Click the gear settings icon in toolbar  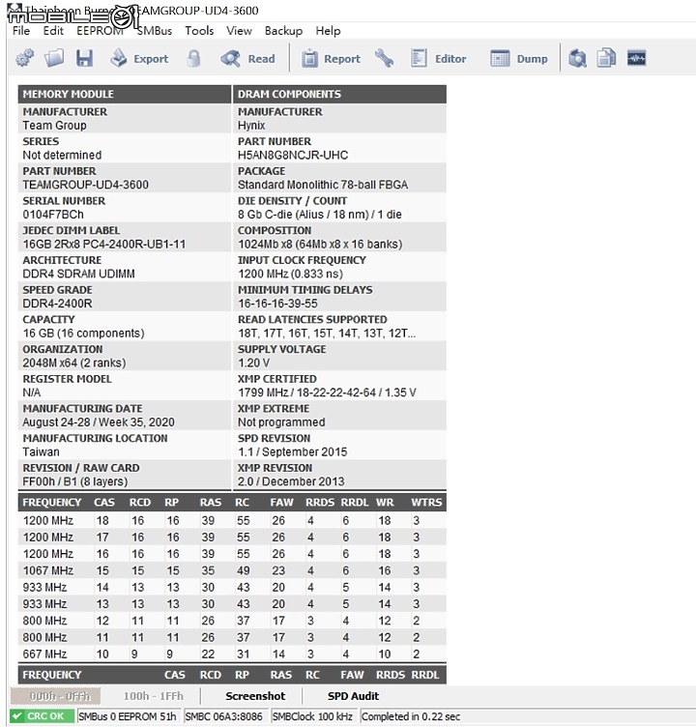[24, 58]
